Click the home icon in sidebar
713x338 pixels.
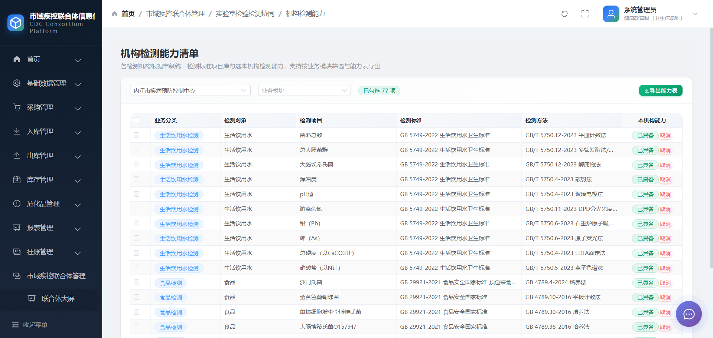17,59
